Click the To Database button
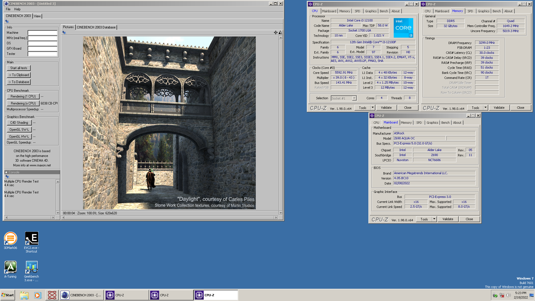The height and width of the screenshot is (301, 535). point(19,82)
